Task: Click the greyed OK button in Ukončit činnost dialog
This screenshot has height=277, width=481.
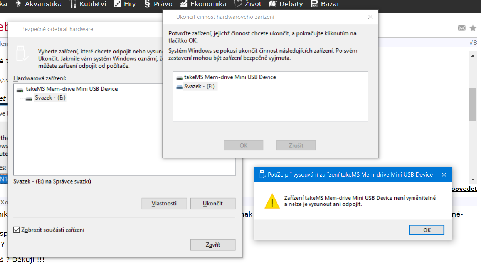Action: tap(244, 145)
